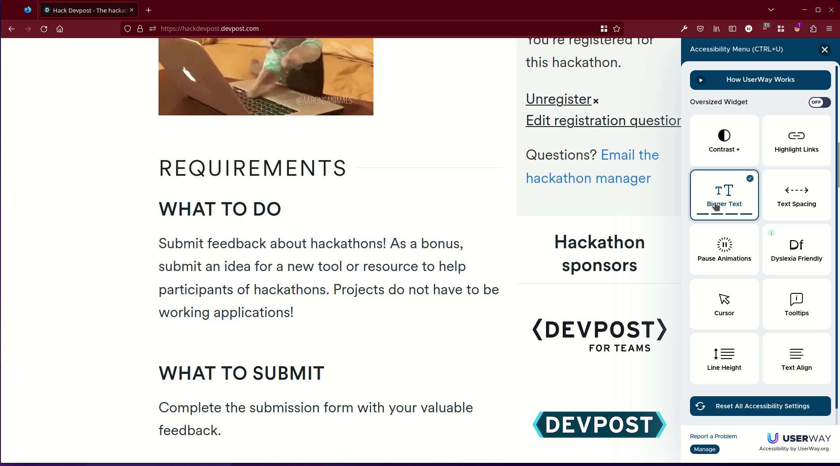Select the Cursor enlargement option
The image size is (840, 466).
pos(724,304)
